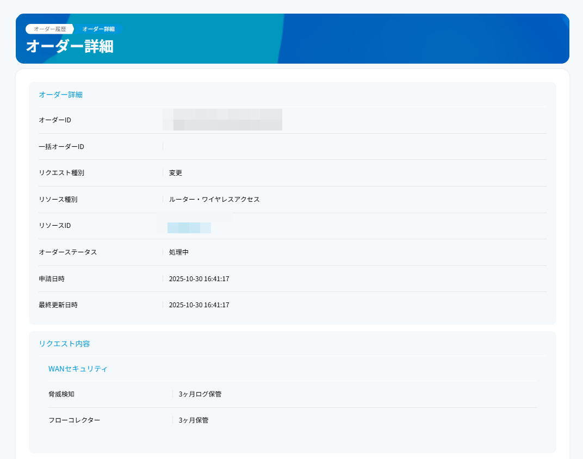Click the 処理中 status value
Screen dimensions: 583x459
179,252
